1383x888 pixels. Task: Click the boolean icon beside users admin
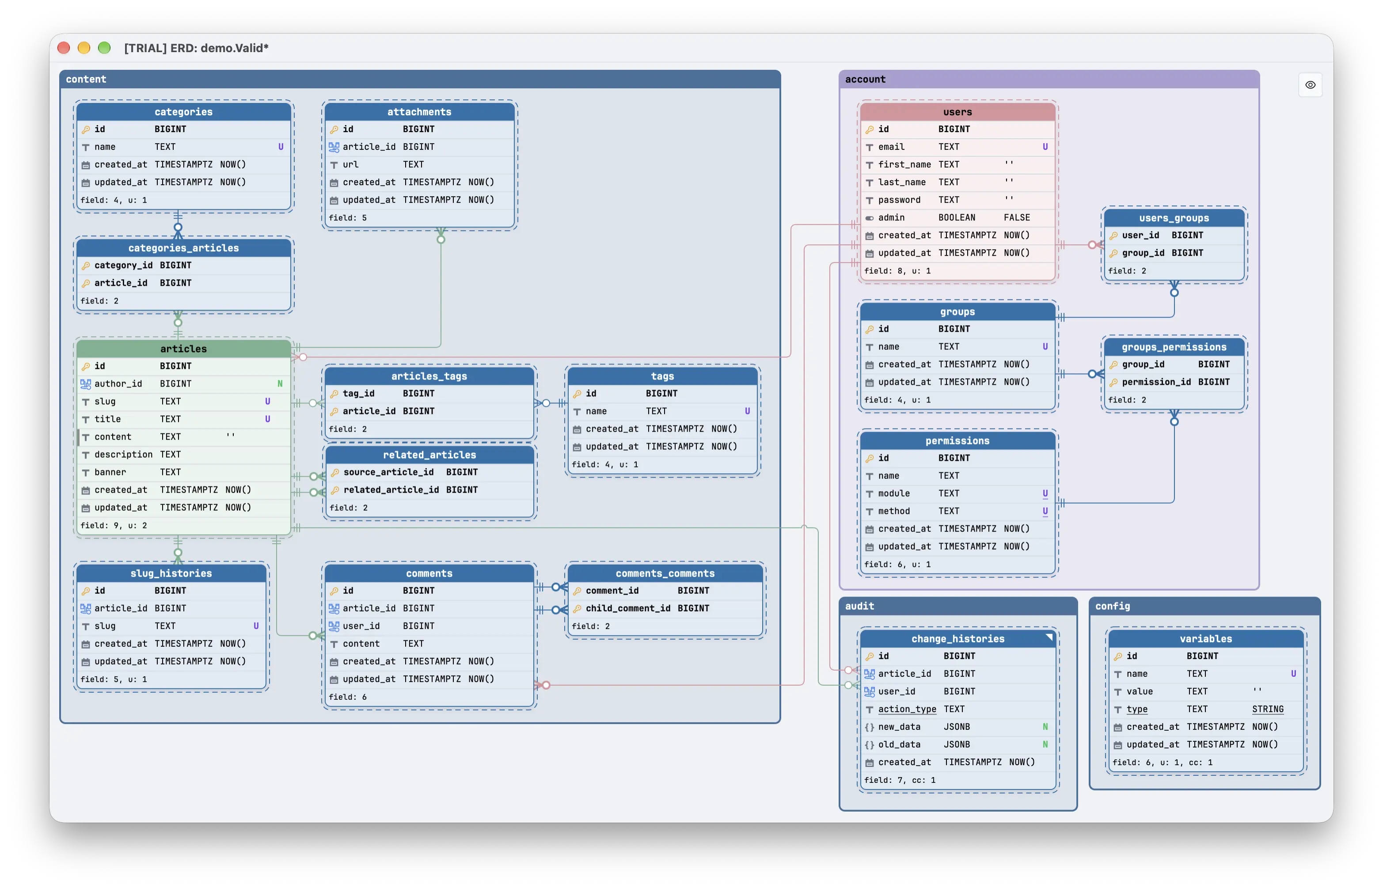tap(869, 218)
